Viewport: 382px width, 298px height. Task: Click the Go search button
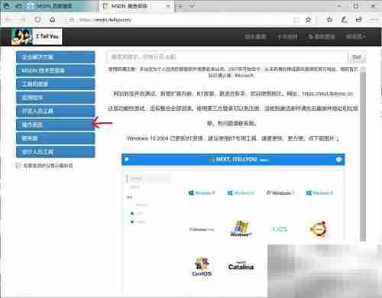[x=357, y=57]
